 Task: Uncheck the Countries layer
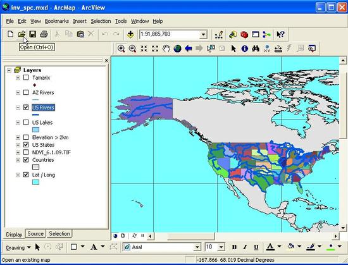pyautogui.click(x=26, y=160)
